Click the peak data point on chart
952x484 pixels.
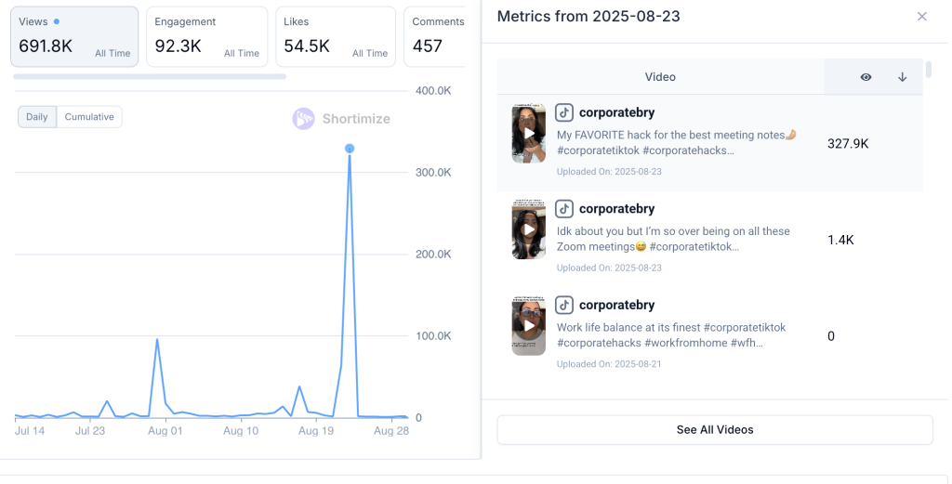point(350,149)
